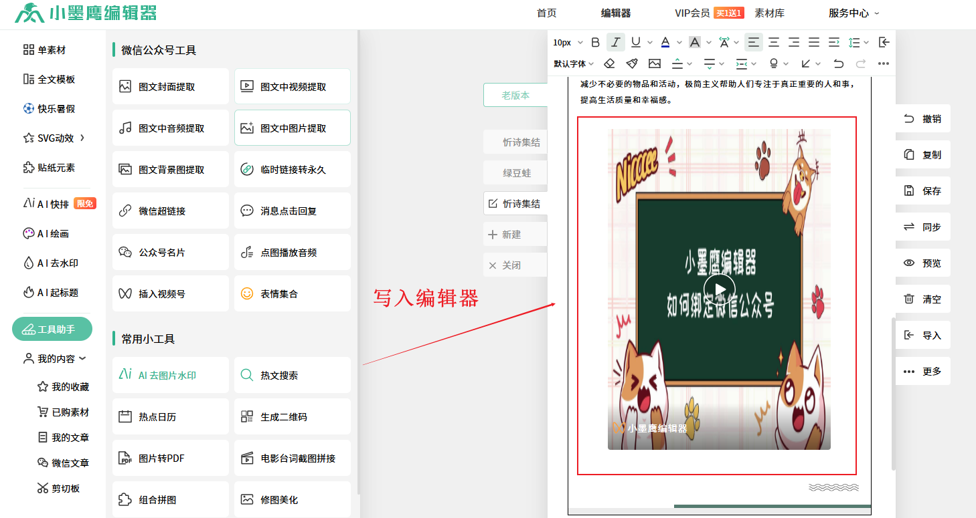This screenshot has width=976, height=518.
Task: Open 图文封面提取 tool
Action: 171,86
